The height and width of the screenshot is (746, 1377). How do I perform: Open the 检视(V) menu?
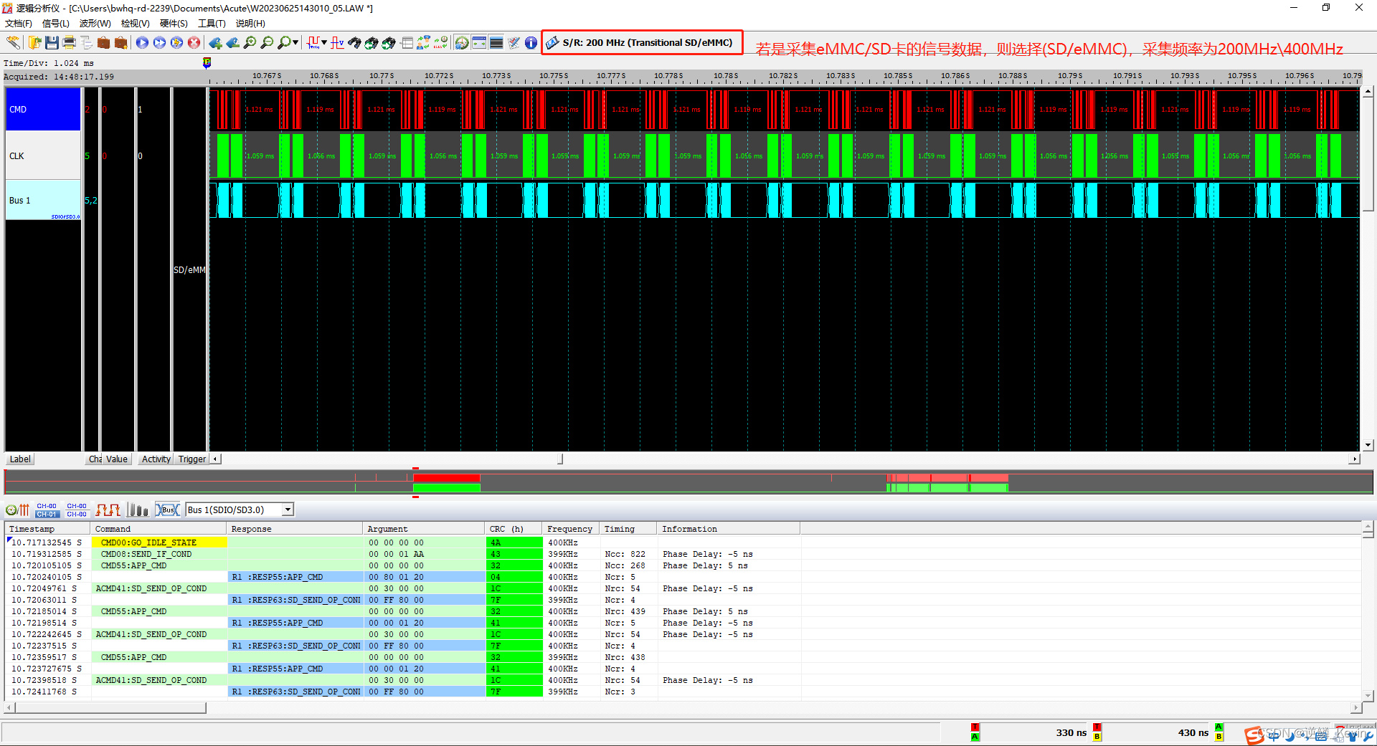(136, 24)
